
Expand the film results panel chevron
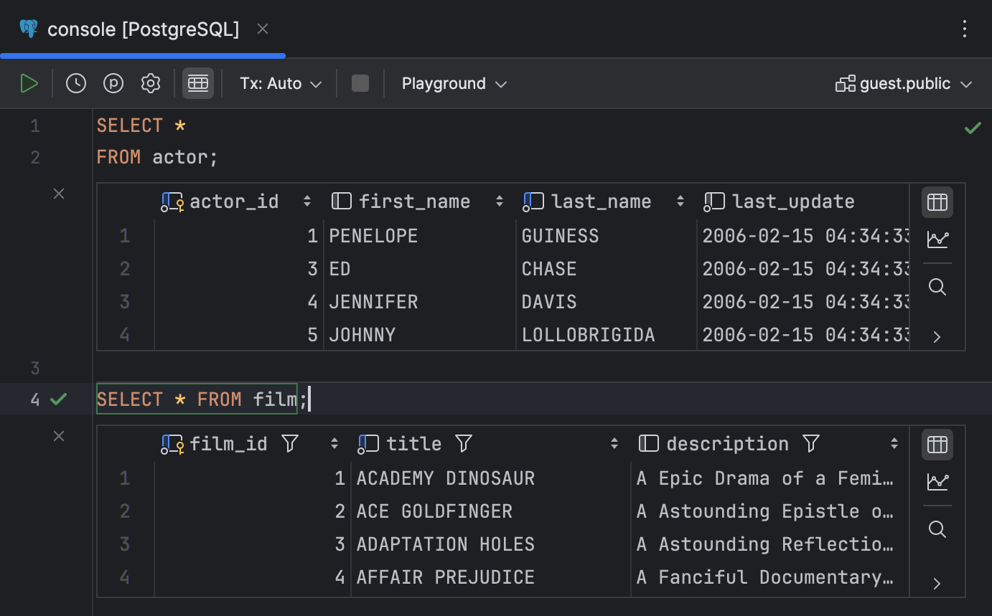tap(937, 583)
